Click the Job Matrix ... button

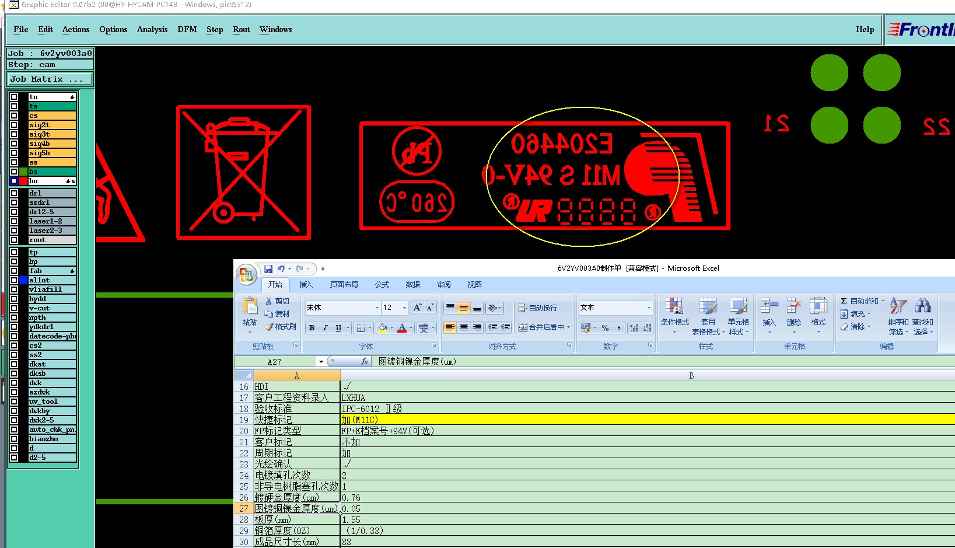[50, 79]
